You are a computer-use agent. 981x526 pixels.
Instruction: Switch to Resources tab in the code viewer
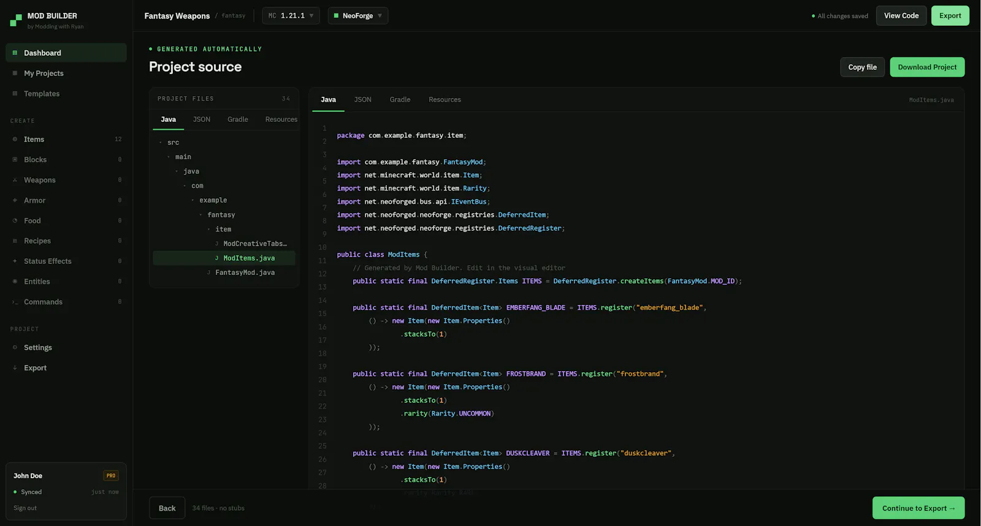(x=445, y=99)
